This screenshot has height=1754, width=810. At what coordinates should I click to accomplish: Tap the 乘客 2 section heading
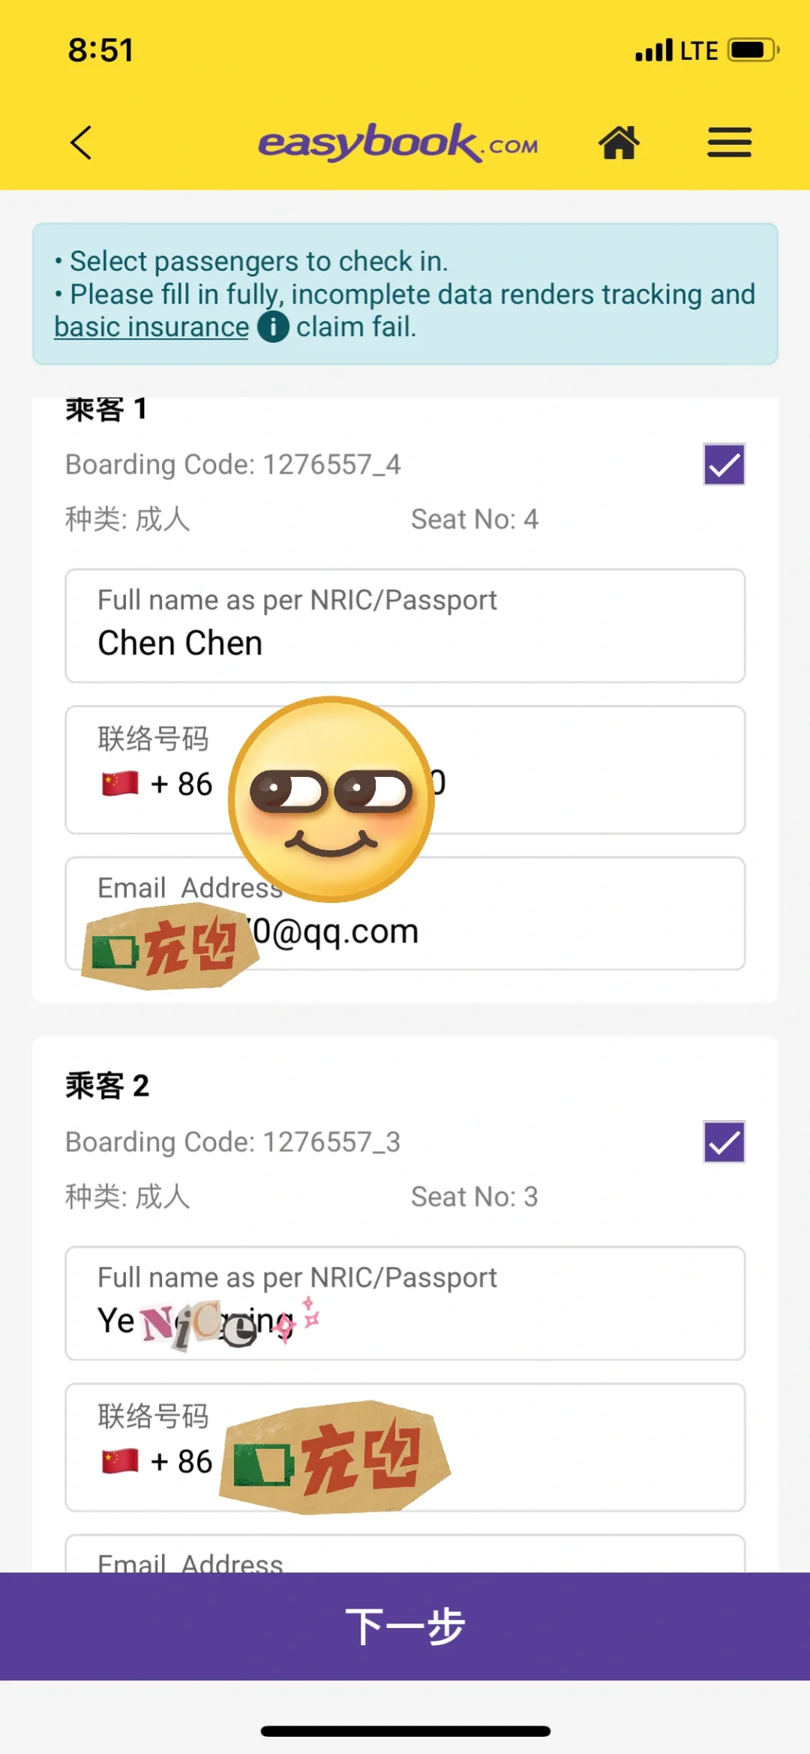coord(107,1086)
